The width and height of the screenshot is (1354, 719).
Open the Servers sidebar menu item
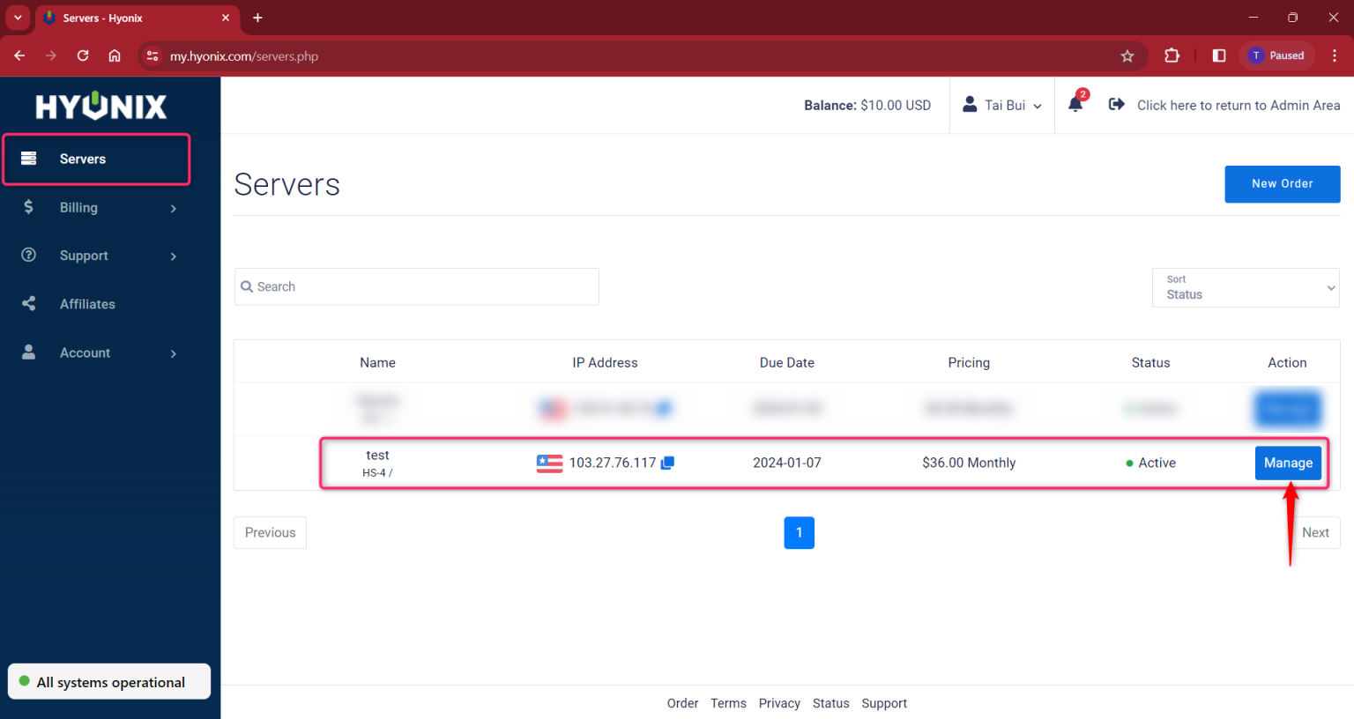click(83, 159)
